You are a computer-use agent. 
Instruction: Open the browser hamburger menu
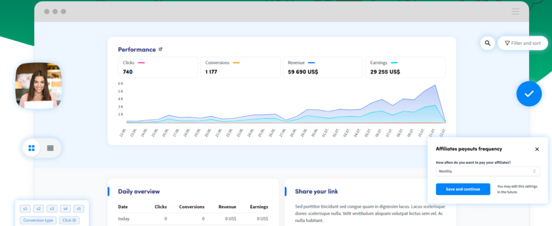coord(515,11)
